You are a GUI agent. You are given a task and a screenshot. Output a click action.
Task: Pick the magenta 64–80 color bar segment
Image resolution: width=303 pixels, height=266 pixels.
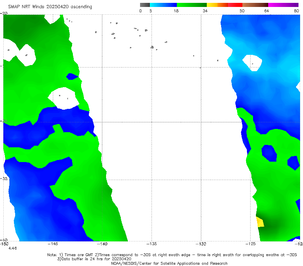click(283, 5)
